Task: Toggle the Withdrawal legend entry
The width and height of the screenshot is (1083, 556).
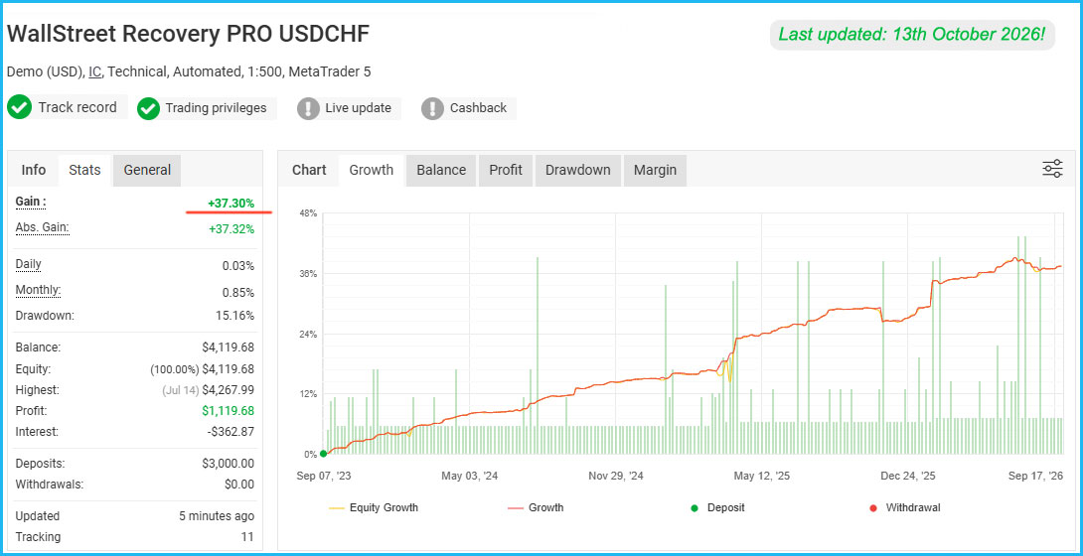Action: (x=904, y=507)
